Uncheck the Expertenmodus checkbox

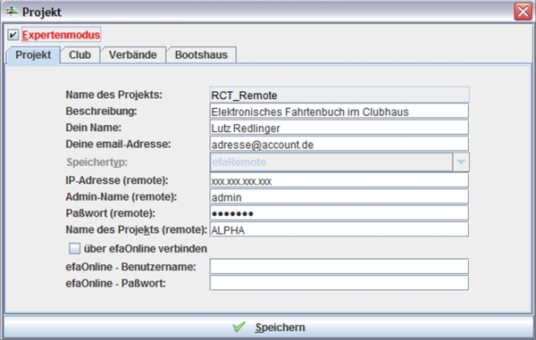coord(13,35)
